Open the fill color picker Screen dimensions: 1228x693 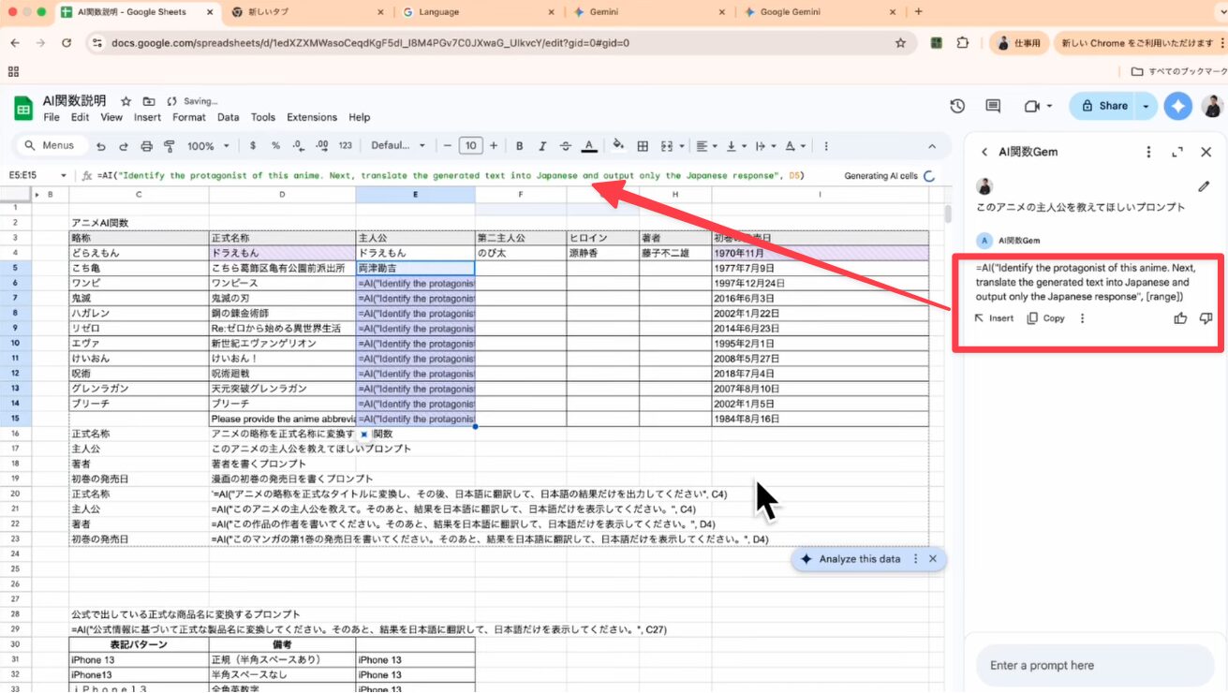pyautogui.click(x=617, y=146)
